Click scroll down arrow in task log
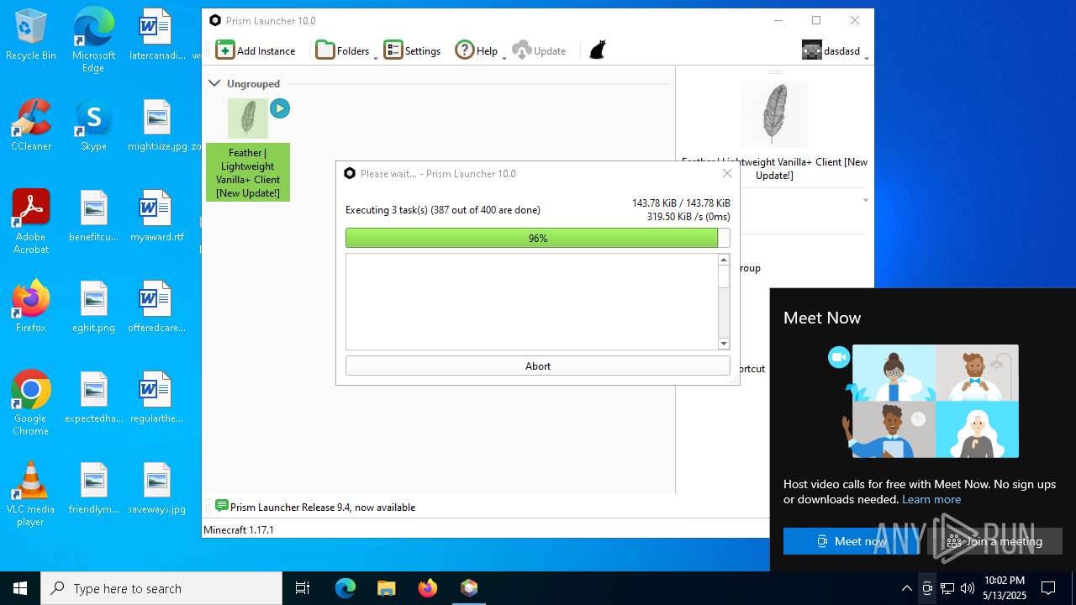The width and height of the screenshot is (1076, 605). pyautogui.click(x=724, y=343)
